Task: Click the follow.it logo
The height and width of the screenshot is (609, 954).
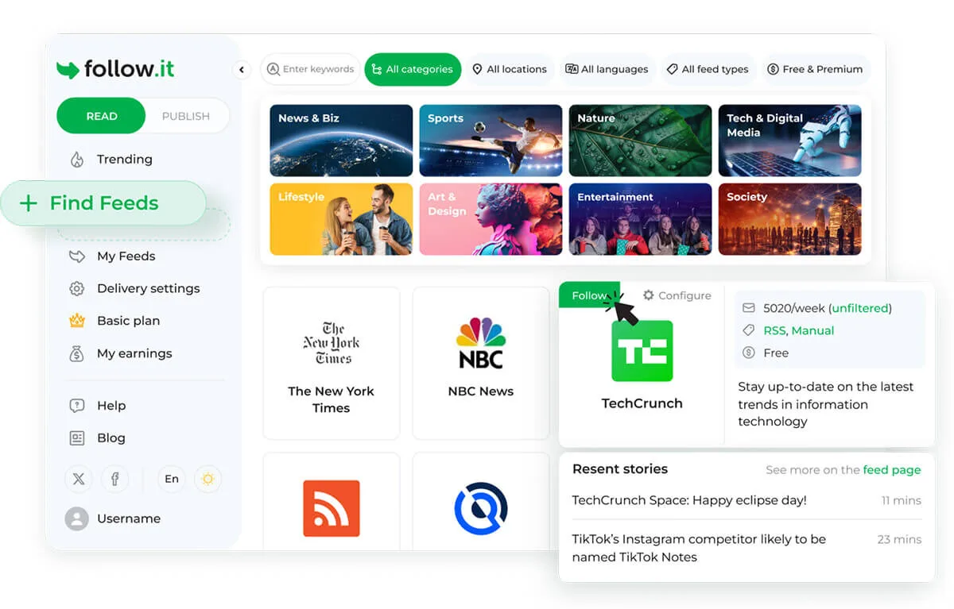Action: click(115, 69)
